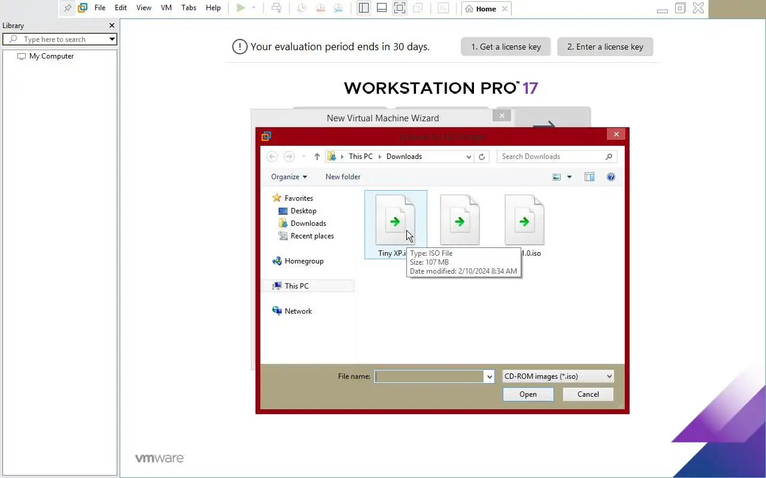Click the Back navigation arrow in dialog
Image resolution: width=766 pixels, height=478 pixels.
click(272, 157)
